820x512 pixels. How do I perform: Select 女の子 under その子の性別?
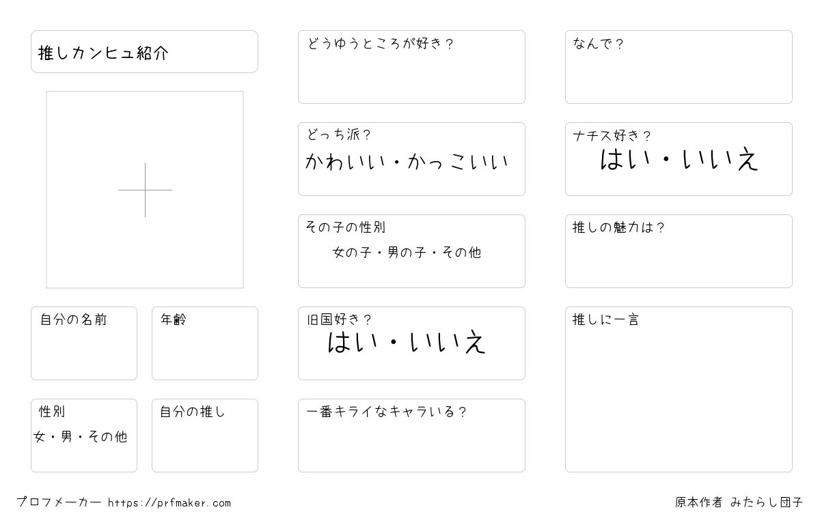349,253
